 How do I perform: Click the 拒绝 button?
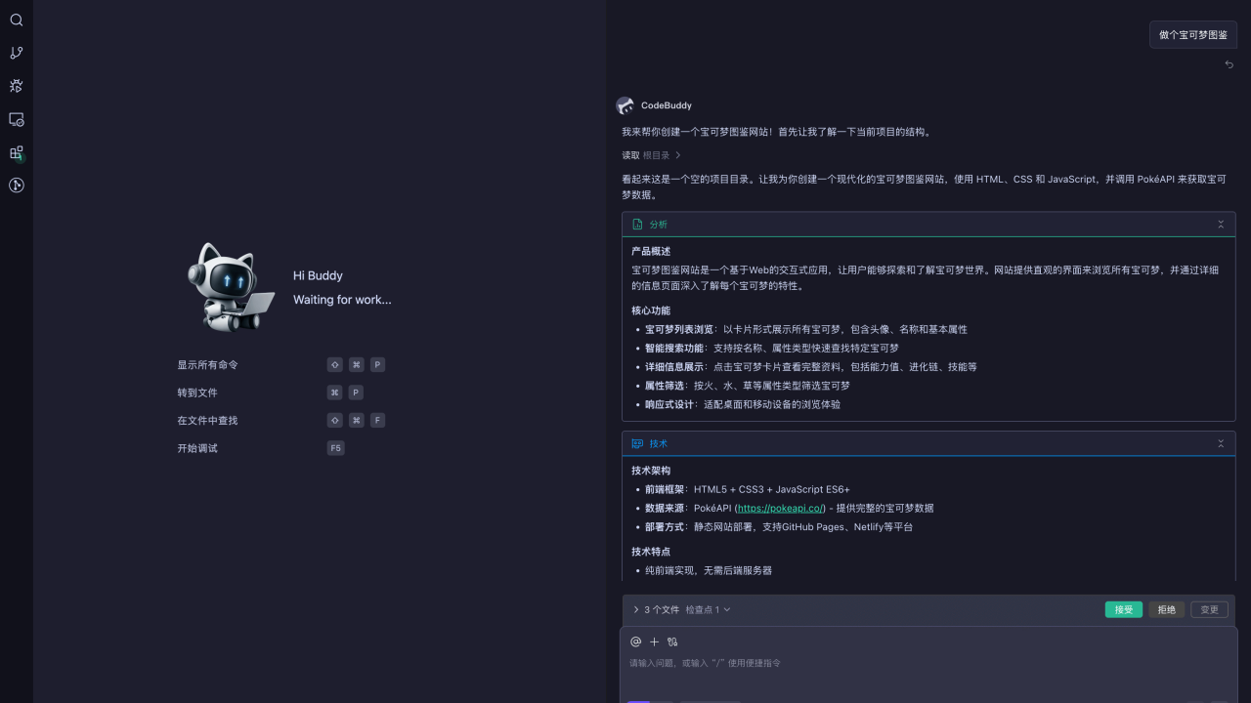[1167, 609]
